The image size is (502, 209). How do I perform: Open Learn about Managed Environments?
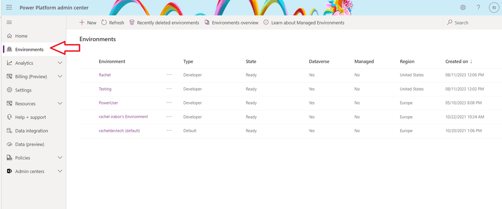coord(304,23)
